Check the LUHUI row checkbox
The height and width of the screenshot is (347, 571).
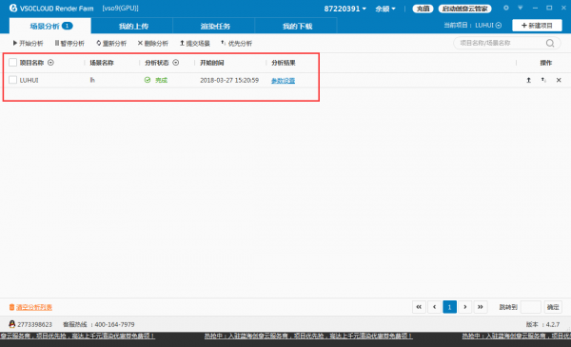coord(12,80)
